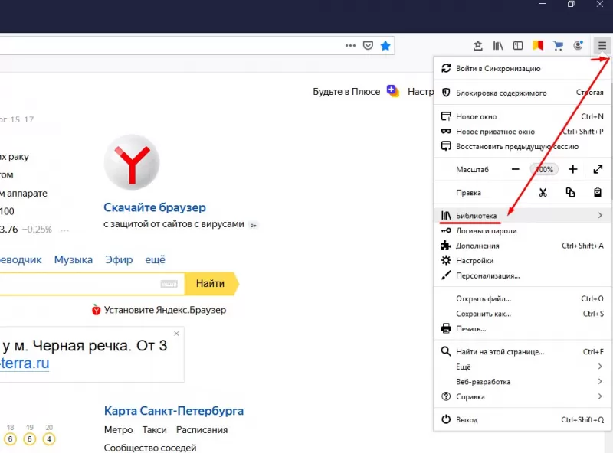Click the Paste clipboard icon in Правка row
Viewport: 613px width, 453px height.
coord(598,192)
